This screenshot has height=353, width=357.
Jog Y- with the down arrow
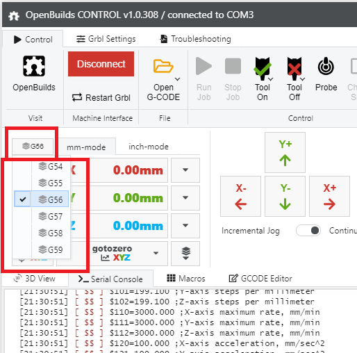pyautogui.click(x=285, y=196)
